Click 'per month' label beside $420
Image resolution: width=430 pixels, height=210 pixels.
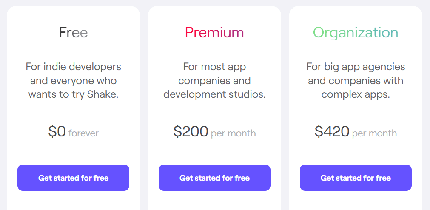coord(374,134)
